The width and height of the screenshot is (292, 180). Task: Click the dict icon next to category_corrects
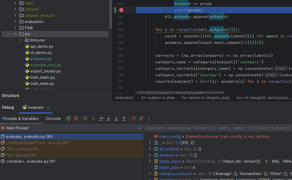coord(156,174)
